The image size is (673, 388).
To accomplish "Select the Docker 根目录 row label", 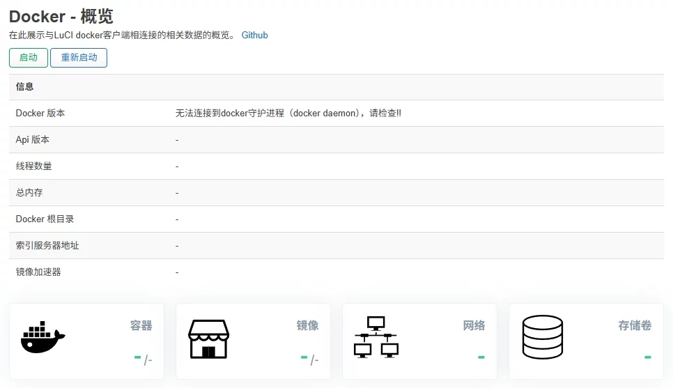I will (45, 219).
